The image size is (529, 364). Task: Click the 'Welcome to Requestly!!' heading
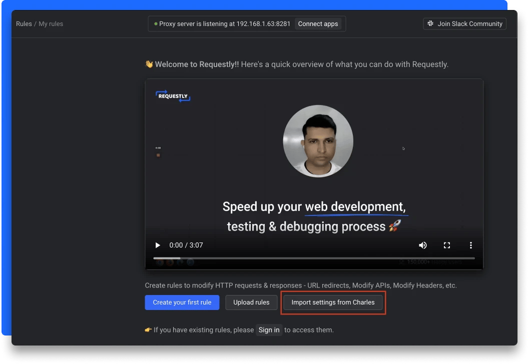pos(197,64)
